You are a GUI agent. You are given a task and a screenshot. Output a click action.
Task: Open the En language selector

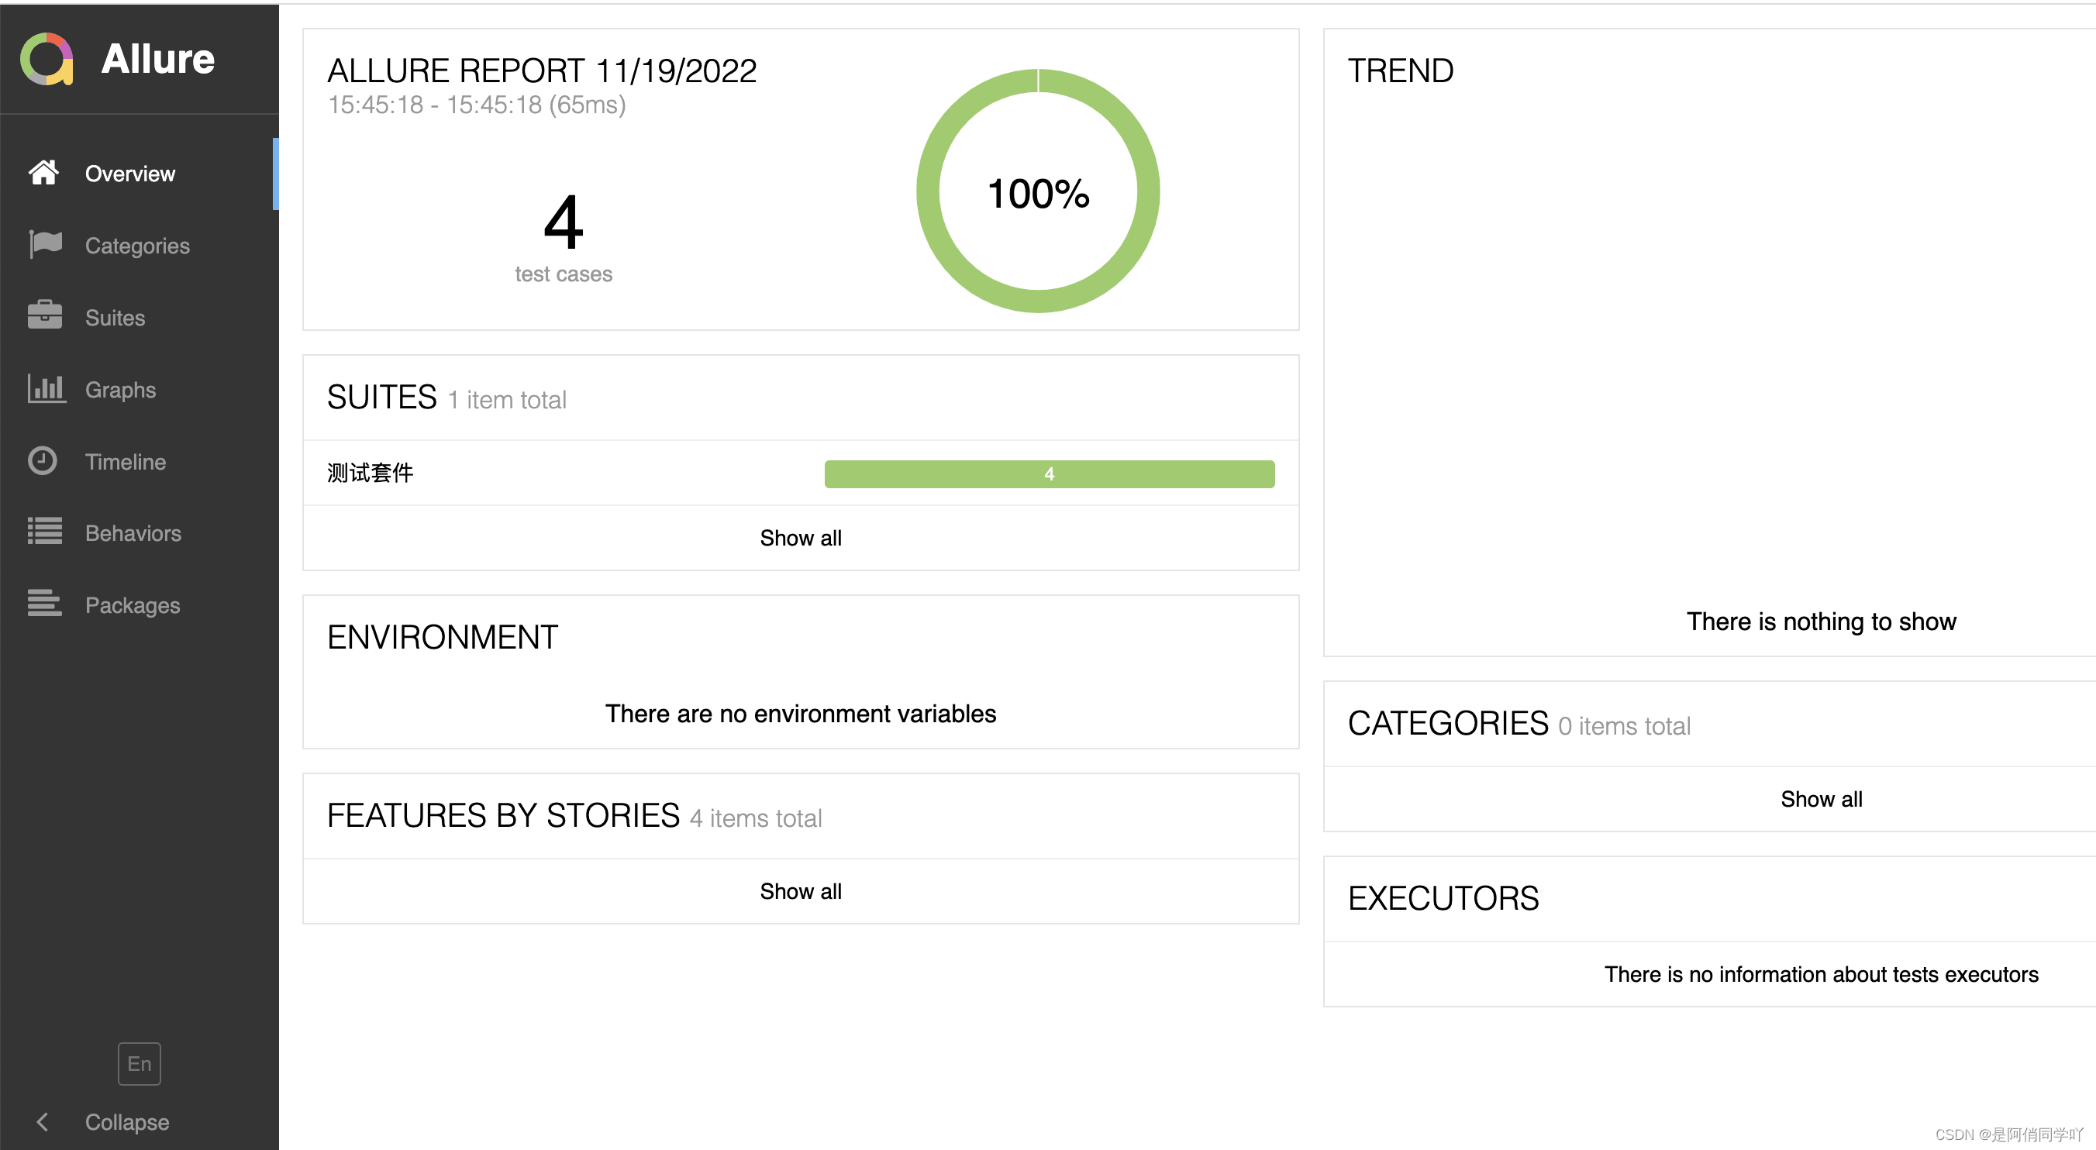(x=139, y=1063)
